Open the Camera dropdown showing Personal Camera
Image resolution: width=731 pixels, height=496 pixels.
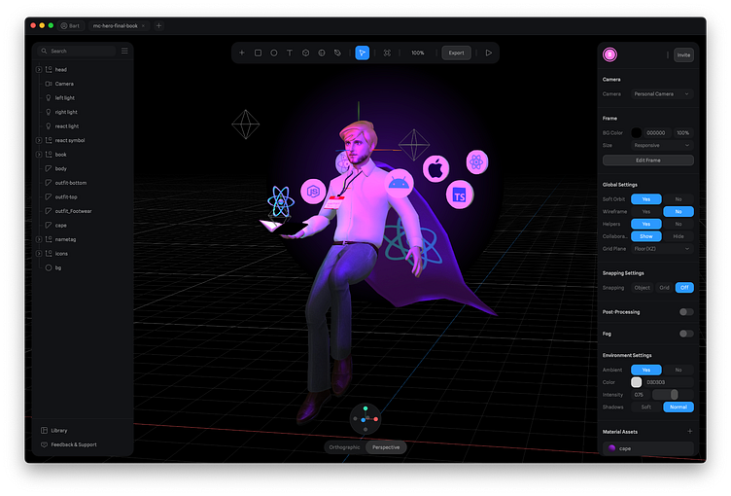pyautogui.click(x=662, y=94)
